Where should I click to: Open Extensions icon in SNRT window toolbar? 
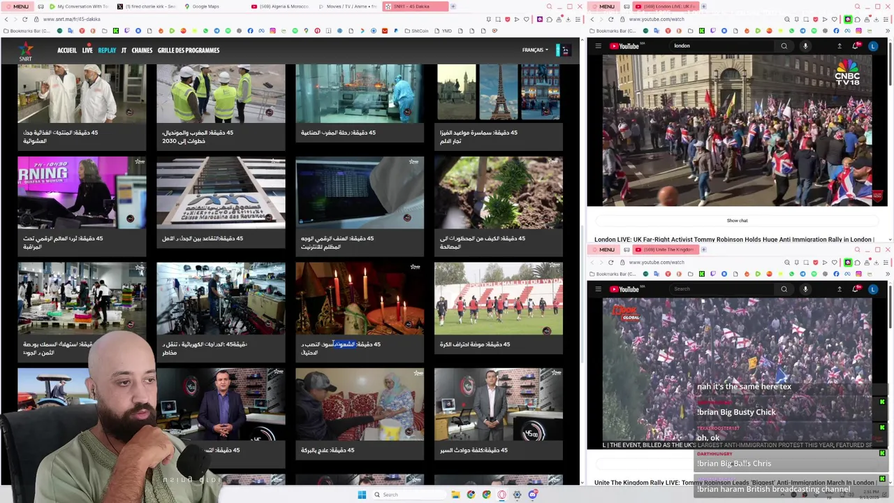(x=550, y=19)
